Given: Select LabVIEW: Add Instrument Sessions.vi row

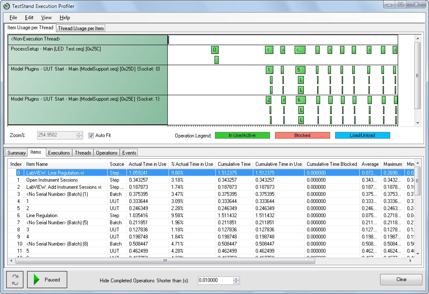Looking at the screenshot, I should click(211, 187).
